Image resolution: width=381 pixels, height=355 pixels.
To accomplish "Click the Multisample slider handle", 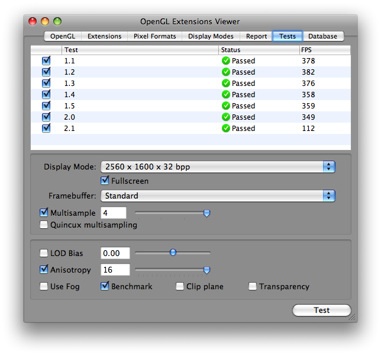I will (207, 213).
